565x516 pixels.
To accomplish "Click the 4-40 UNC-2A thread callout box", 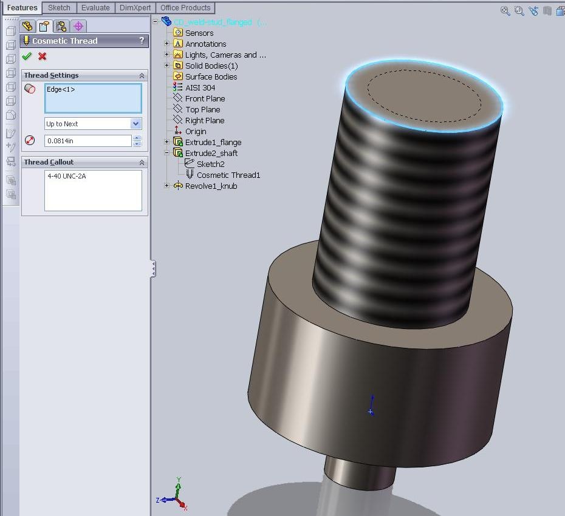I will click(93, 191).
